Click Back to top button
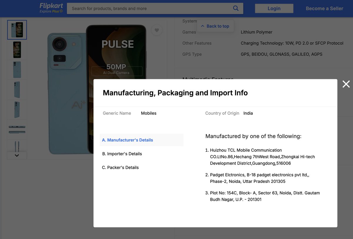 point(215,26)
